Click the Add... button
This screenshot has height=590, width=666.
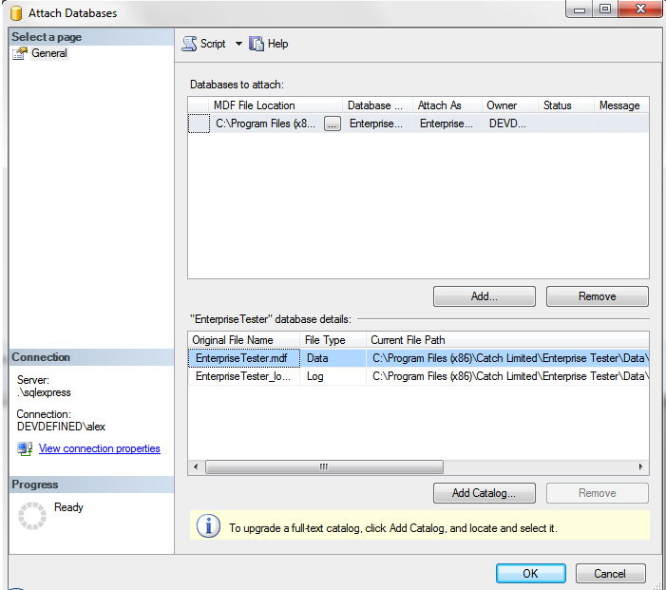click(484, 296)
